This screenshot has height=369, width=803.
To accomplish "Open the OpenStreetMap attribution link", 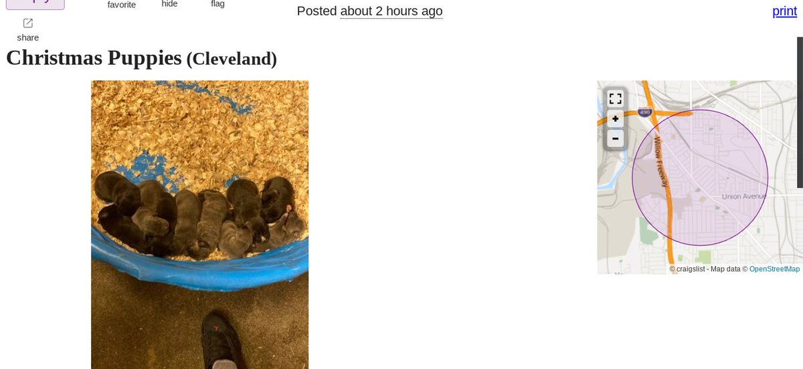I will click(774, 269).
